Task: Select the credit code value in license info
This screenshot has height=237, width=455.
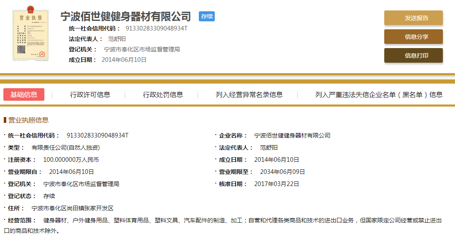Action: click(x=98, y=135)
